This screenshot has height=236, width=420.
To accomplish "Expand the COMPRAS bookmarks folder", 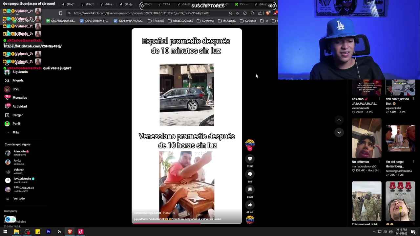I will tap(205, 21).
